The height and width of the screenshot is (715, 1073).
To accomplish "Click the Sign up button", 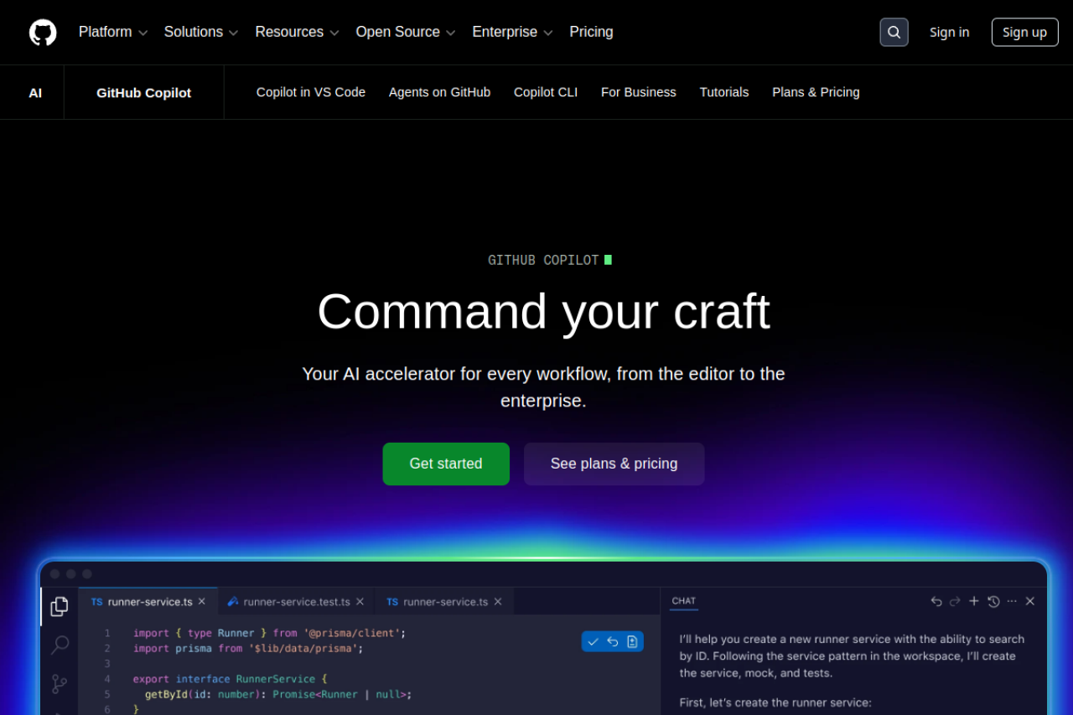I will (x=1024, y=32).
